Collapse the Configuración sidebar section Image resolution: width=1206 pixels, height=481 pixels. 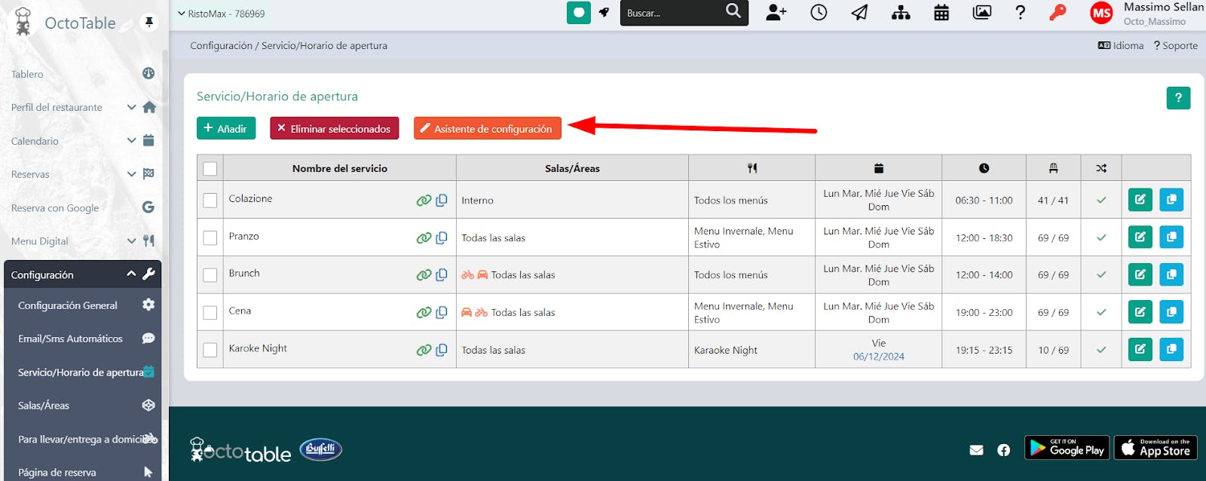pos(83,274)
